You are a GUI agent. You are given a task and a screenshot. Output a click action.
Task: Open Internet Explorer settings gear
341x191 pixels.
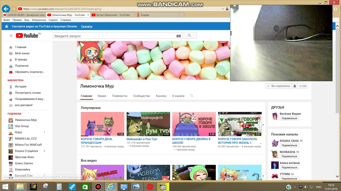[x=335, y=9]
